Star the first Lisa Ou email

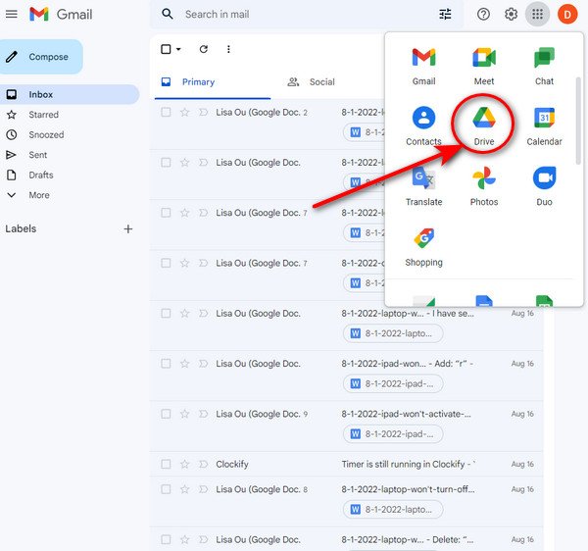(184, 112)
